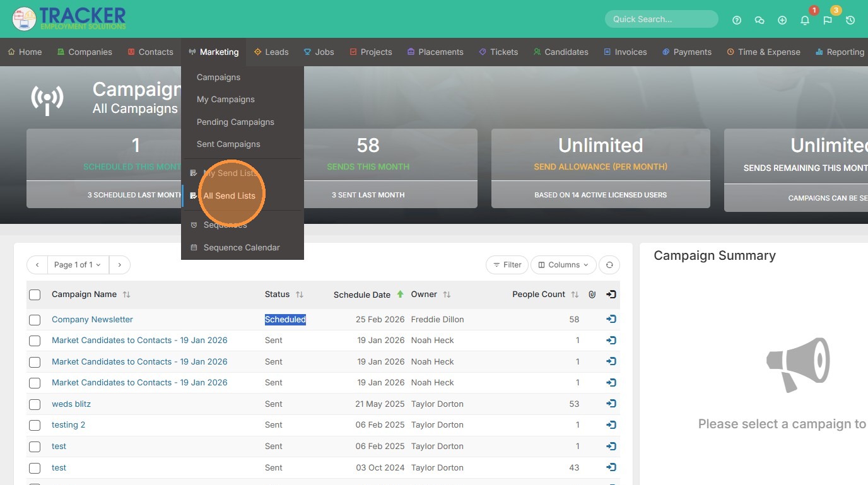Open the recent history clock icon

[x=850, y=20]
